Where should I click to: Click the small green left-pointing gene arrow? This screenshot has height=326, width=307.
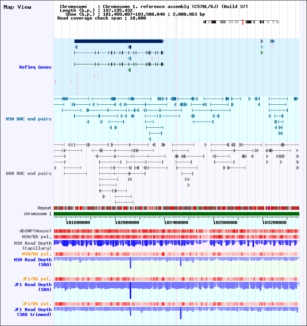129,70
